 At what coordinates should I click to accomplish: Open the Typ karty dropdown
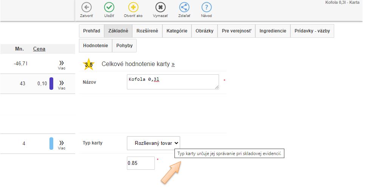[x=153, y=143]
